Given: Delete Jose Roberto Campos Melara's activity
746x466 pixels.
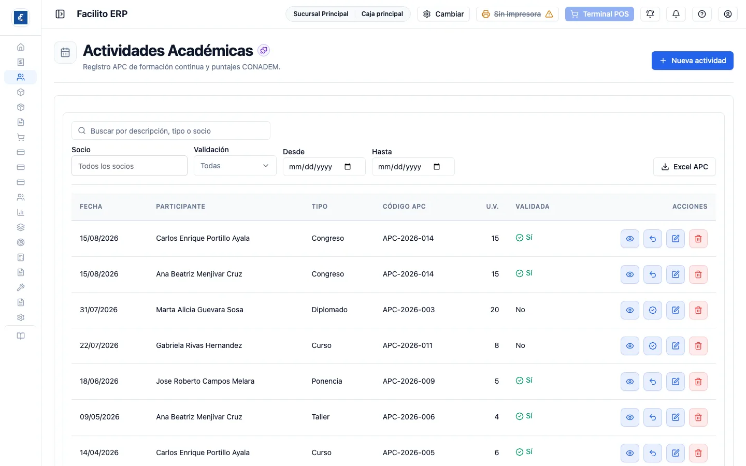Looking at the screenshot, I should (x=698, y=382).
